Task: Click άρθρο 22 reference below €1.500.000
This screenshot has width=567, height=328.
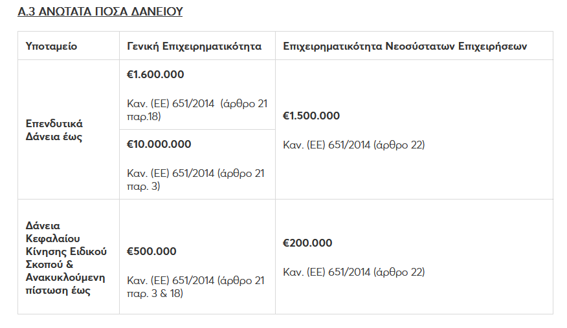Action: point(353,145)
